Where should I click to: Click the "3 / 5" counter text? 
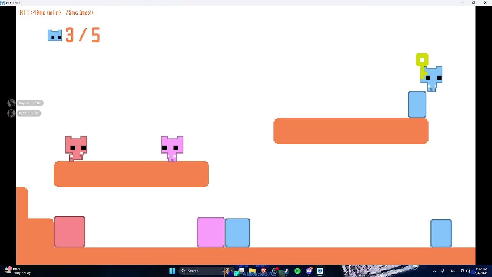tap(83, 35)
